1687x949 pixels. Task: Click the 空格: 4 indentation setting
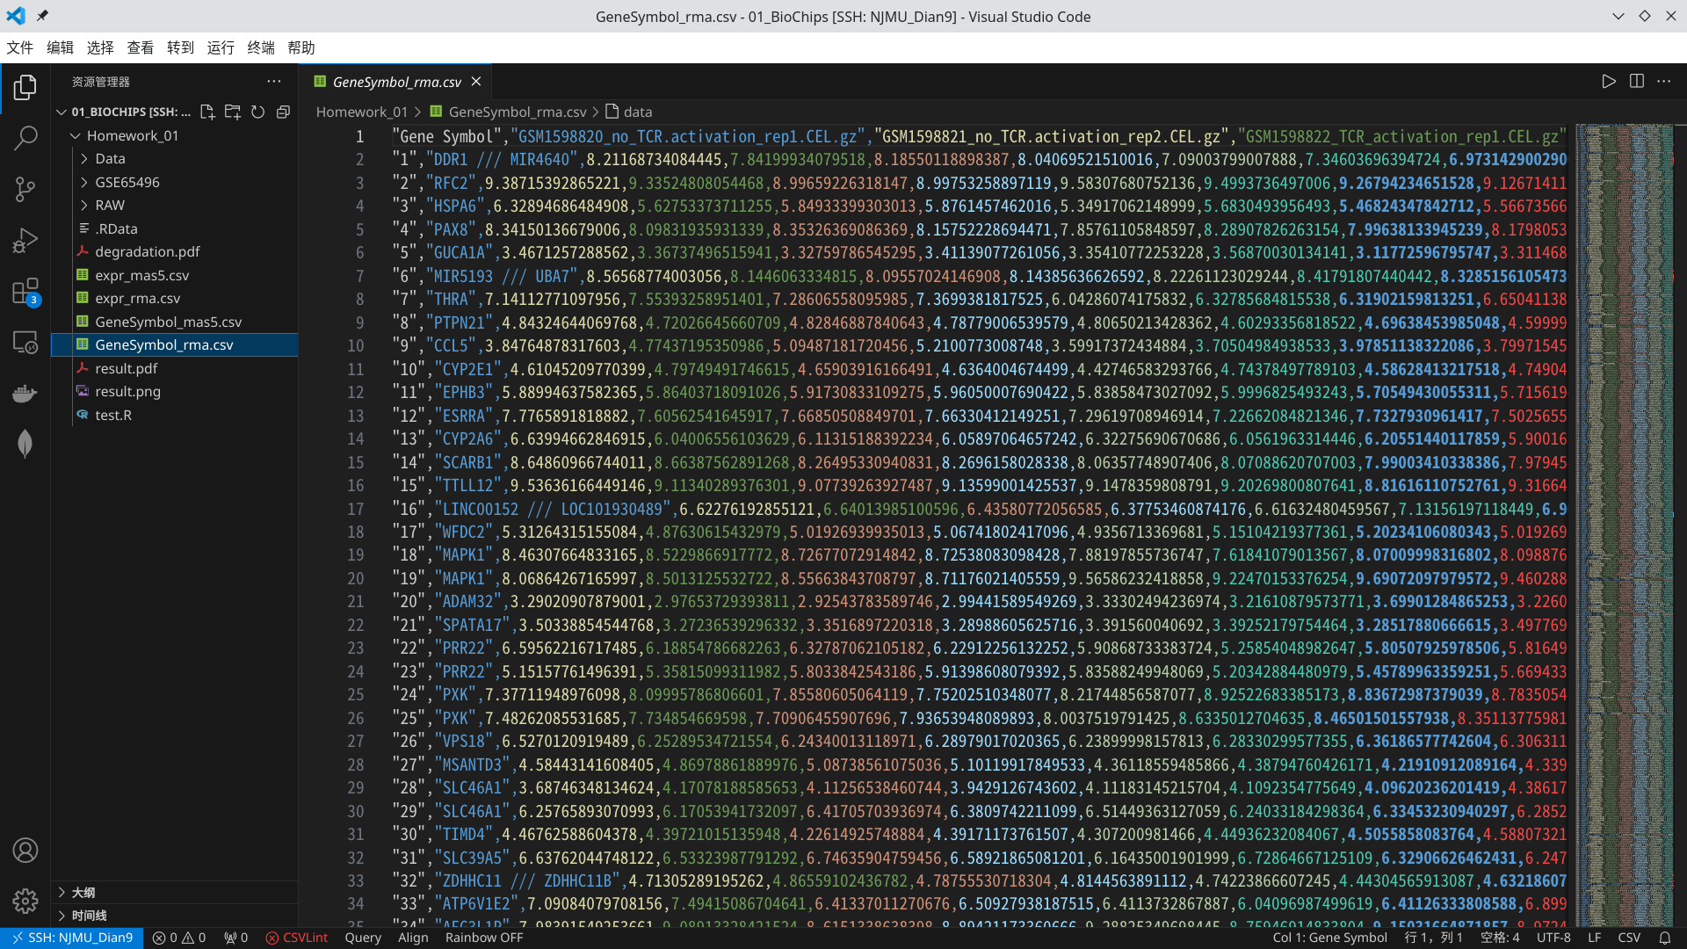coord(1500,938)
